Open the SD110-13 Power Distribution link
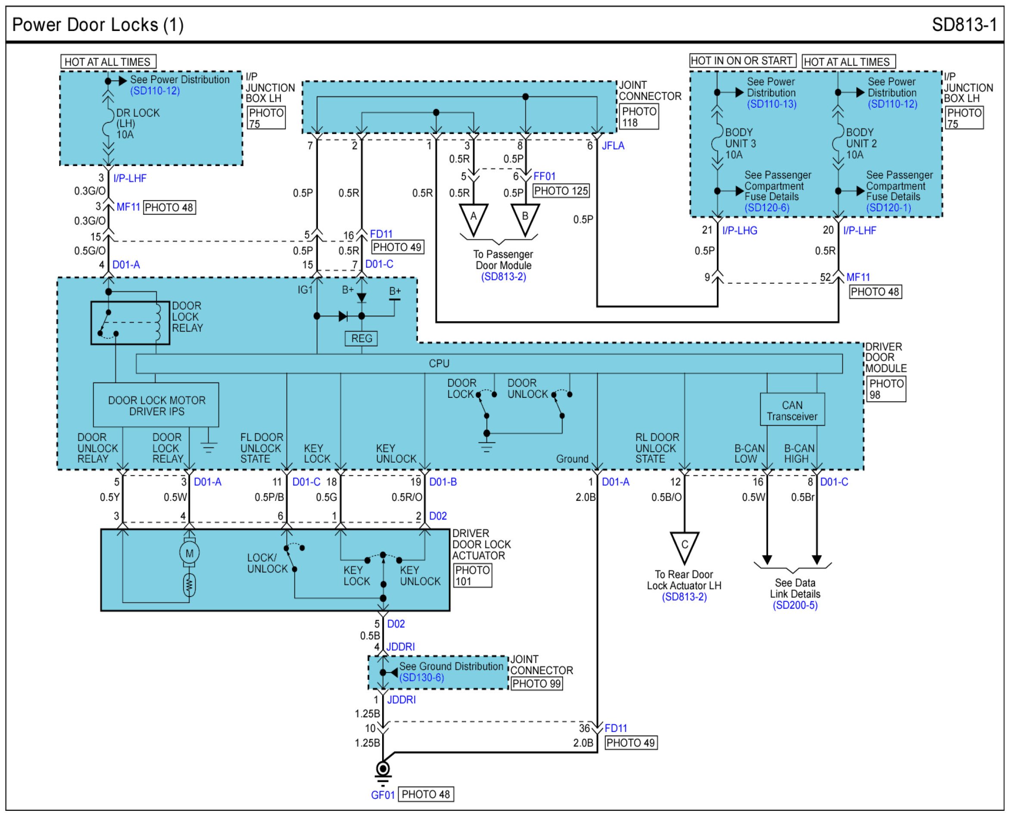Screen dimensions: 1009x813 (x=771, y=104)
